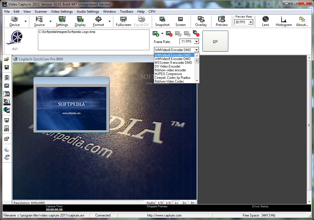This screenshot has width=314, height=220.
Task: Click the plain scanner icon in left sidebar
Action: 7,149
